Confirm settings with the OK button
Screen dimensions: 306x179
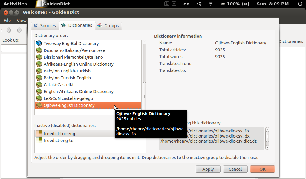[x=262, y=169]
